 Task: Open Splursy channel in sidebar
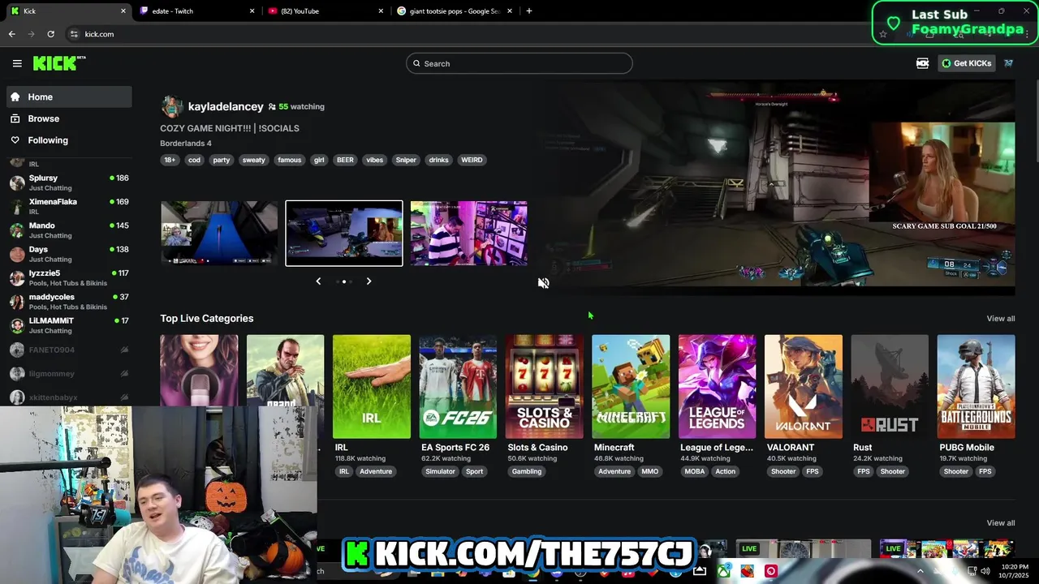pos(69,182)
